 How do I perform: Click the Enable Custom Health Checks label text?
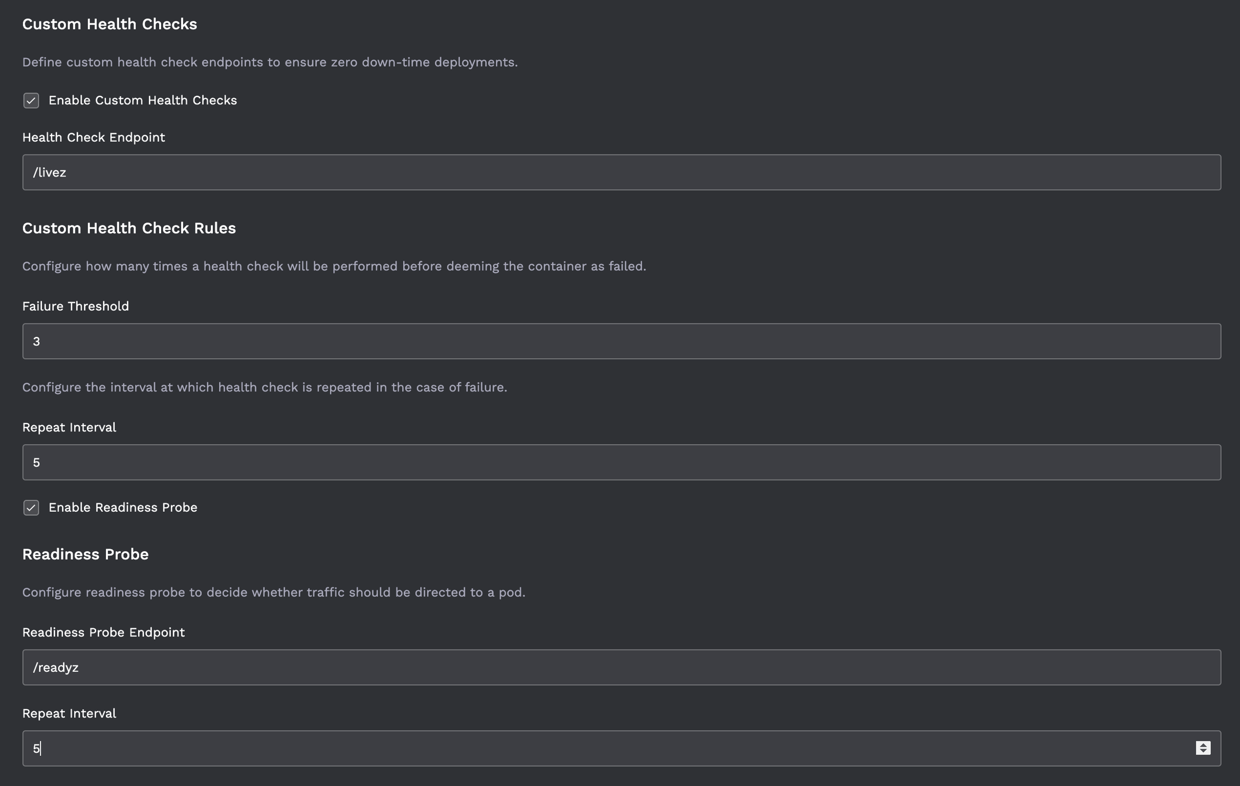(143, 100)
